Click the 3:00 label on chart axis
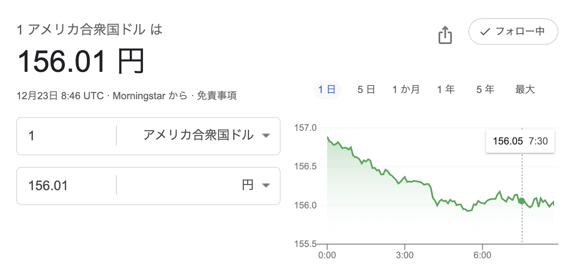This screenshot has width=572, height=274. click(x=405, y=255)
